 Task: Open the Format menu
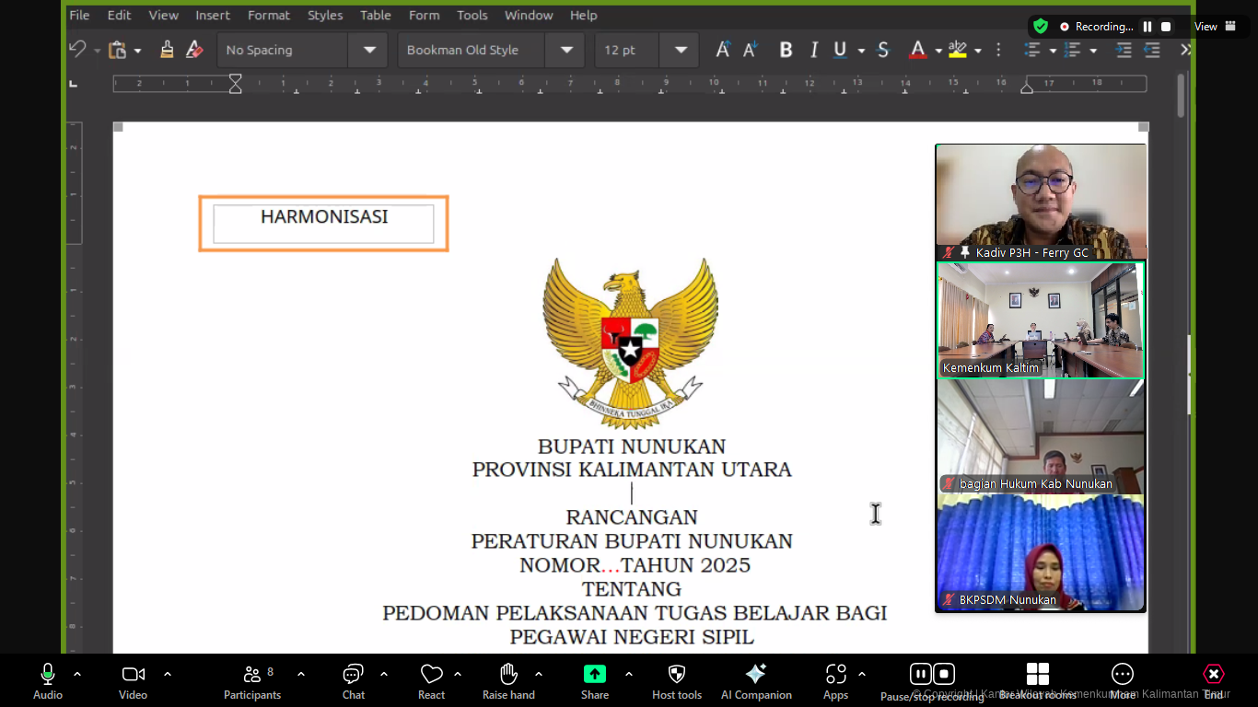tap(269, 15)
